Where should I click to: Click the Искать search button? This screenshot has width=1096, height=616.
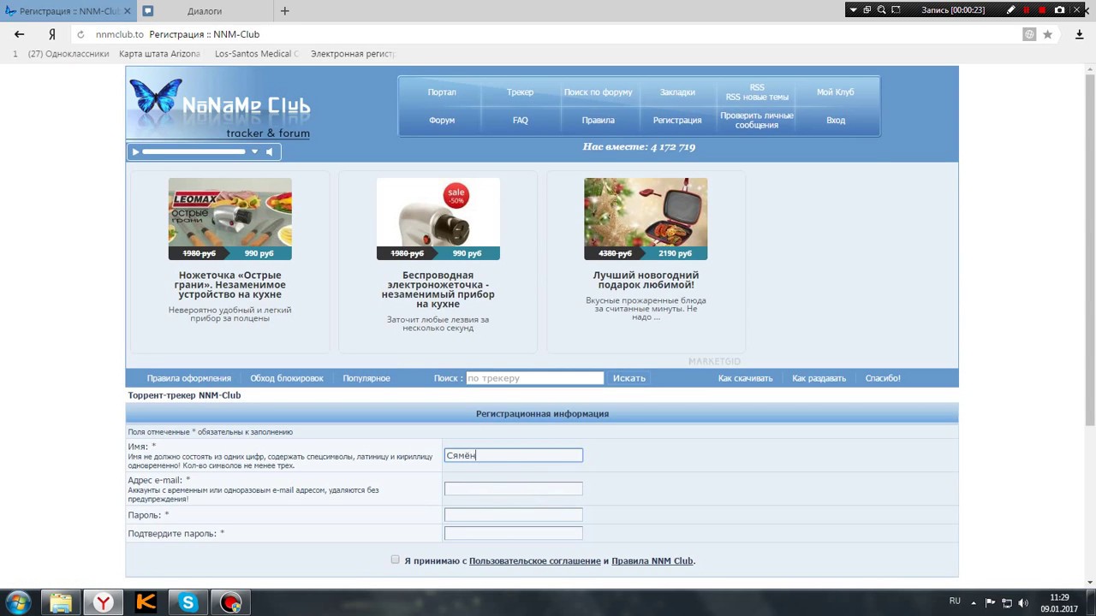tap(629, 378)
